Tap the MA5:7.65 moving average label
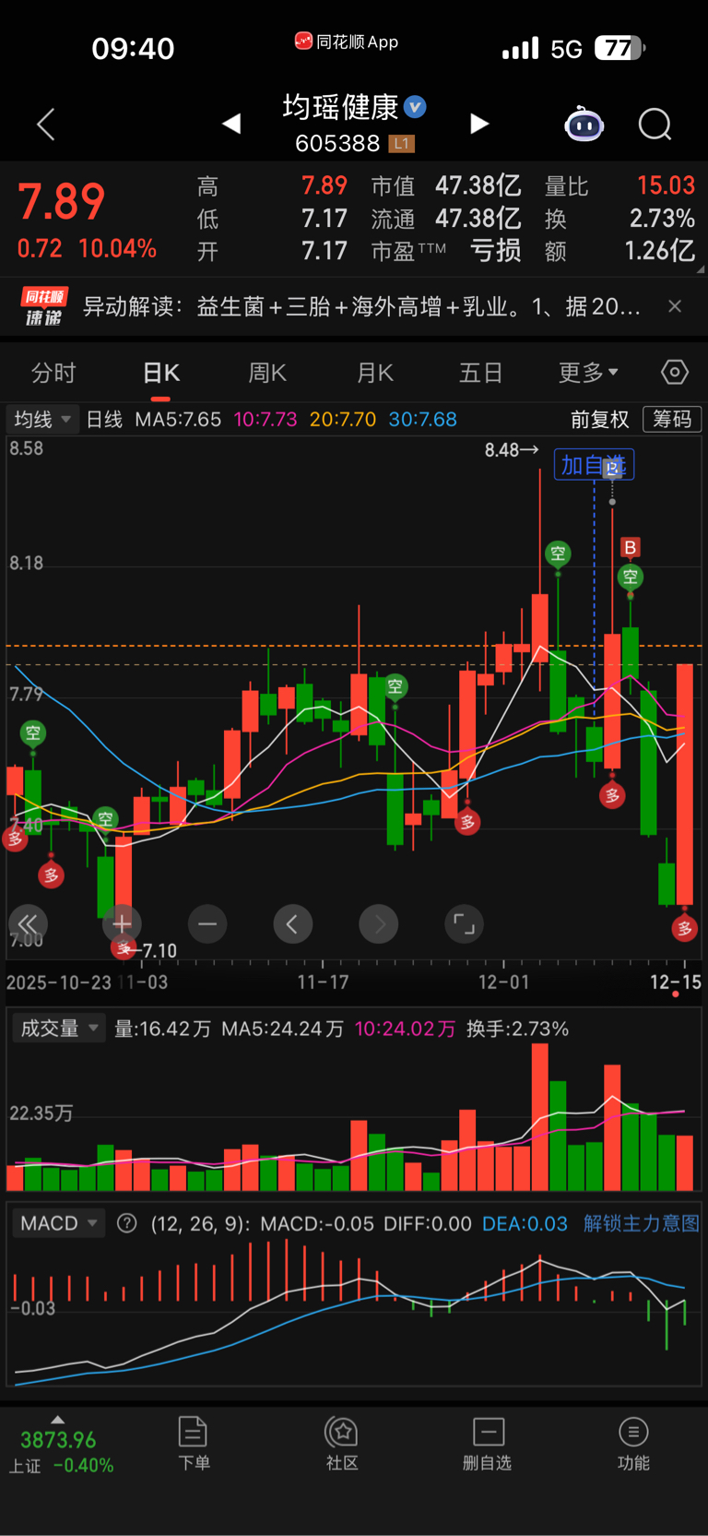The height and width of the screenshot is (1536, 708). (x=178, y=420)
